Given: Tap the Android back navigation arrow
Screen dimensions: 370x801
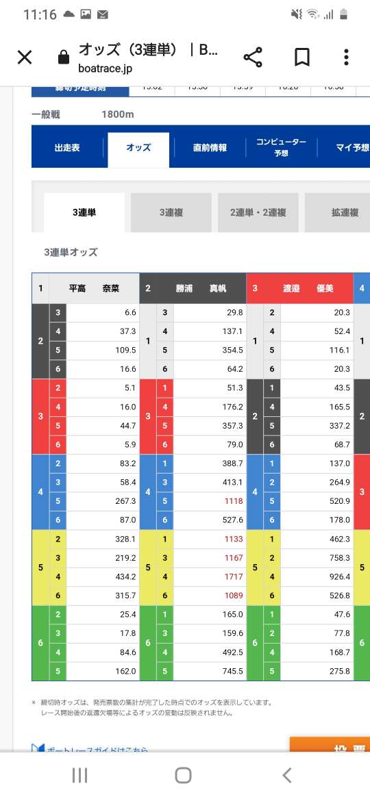Looking at the screenshot, I should click(x=287, y=775).
